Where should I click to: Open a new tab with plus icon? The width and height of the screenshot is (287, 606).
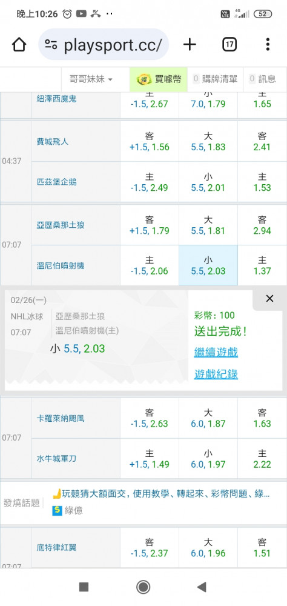click(190, 45)
